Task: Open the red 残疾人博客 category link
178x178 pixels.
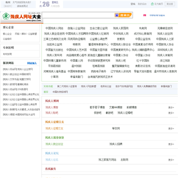Action: click(x=52, y=107)
